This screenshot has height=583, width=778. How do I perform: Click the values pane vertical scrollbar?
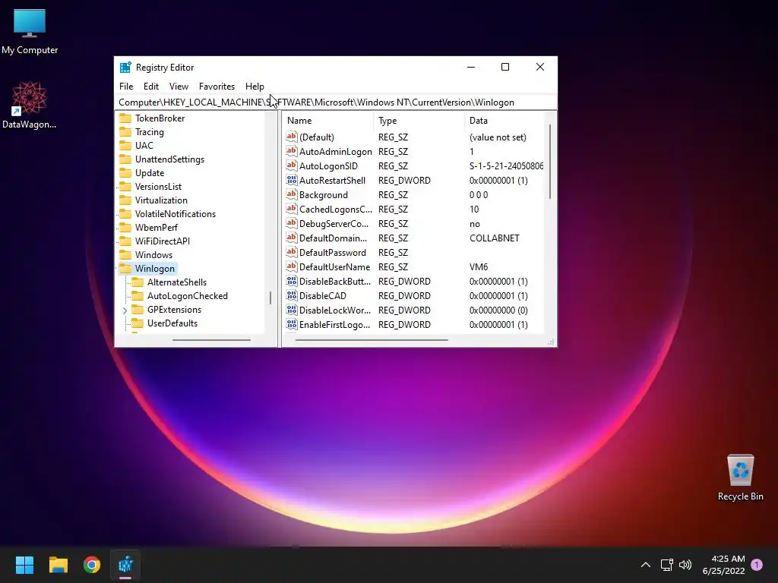click(550, 162)
